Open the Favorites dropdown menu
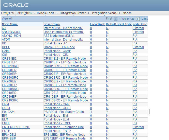The height and width of the screenshot is (140, 169). pyautogui.click(x=7, y=13)
